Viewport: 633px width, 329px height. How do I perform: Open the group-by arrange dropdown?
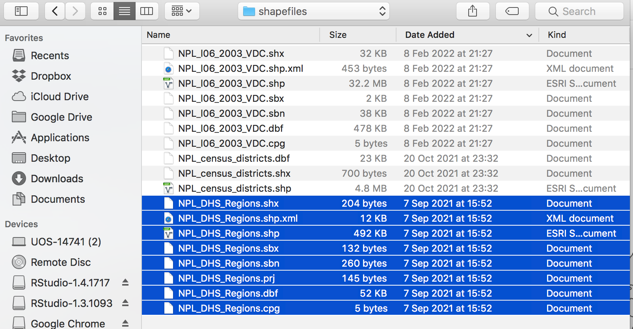tap(182, 11)
